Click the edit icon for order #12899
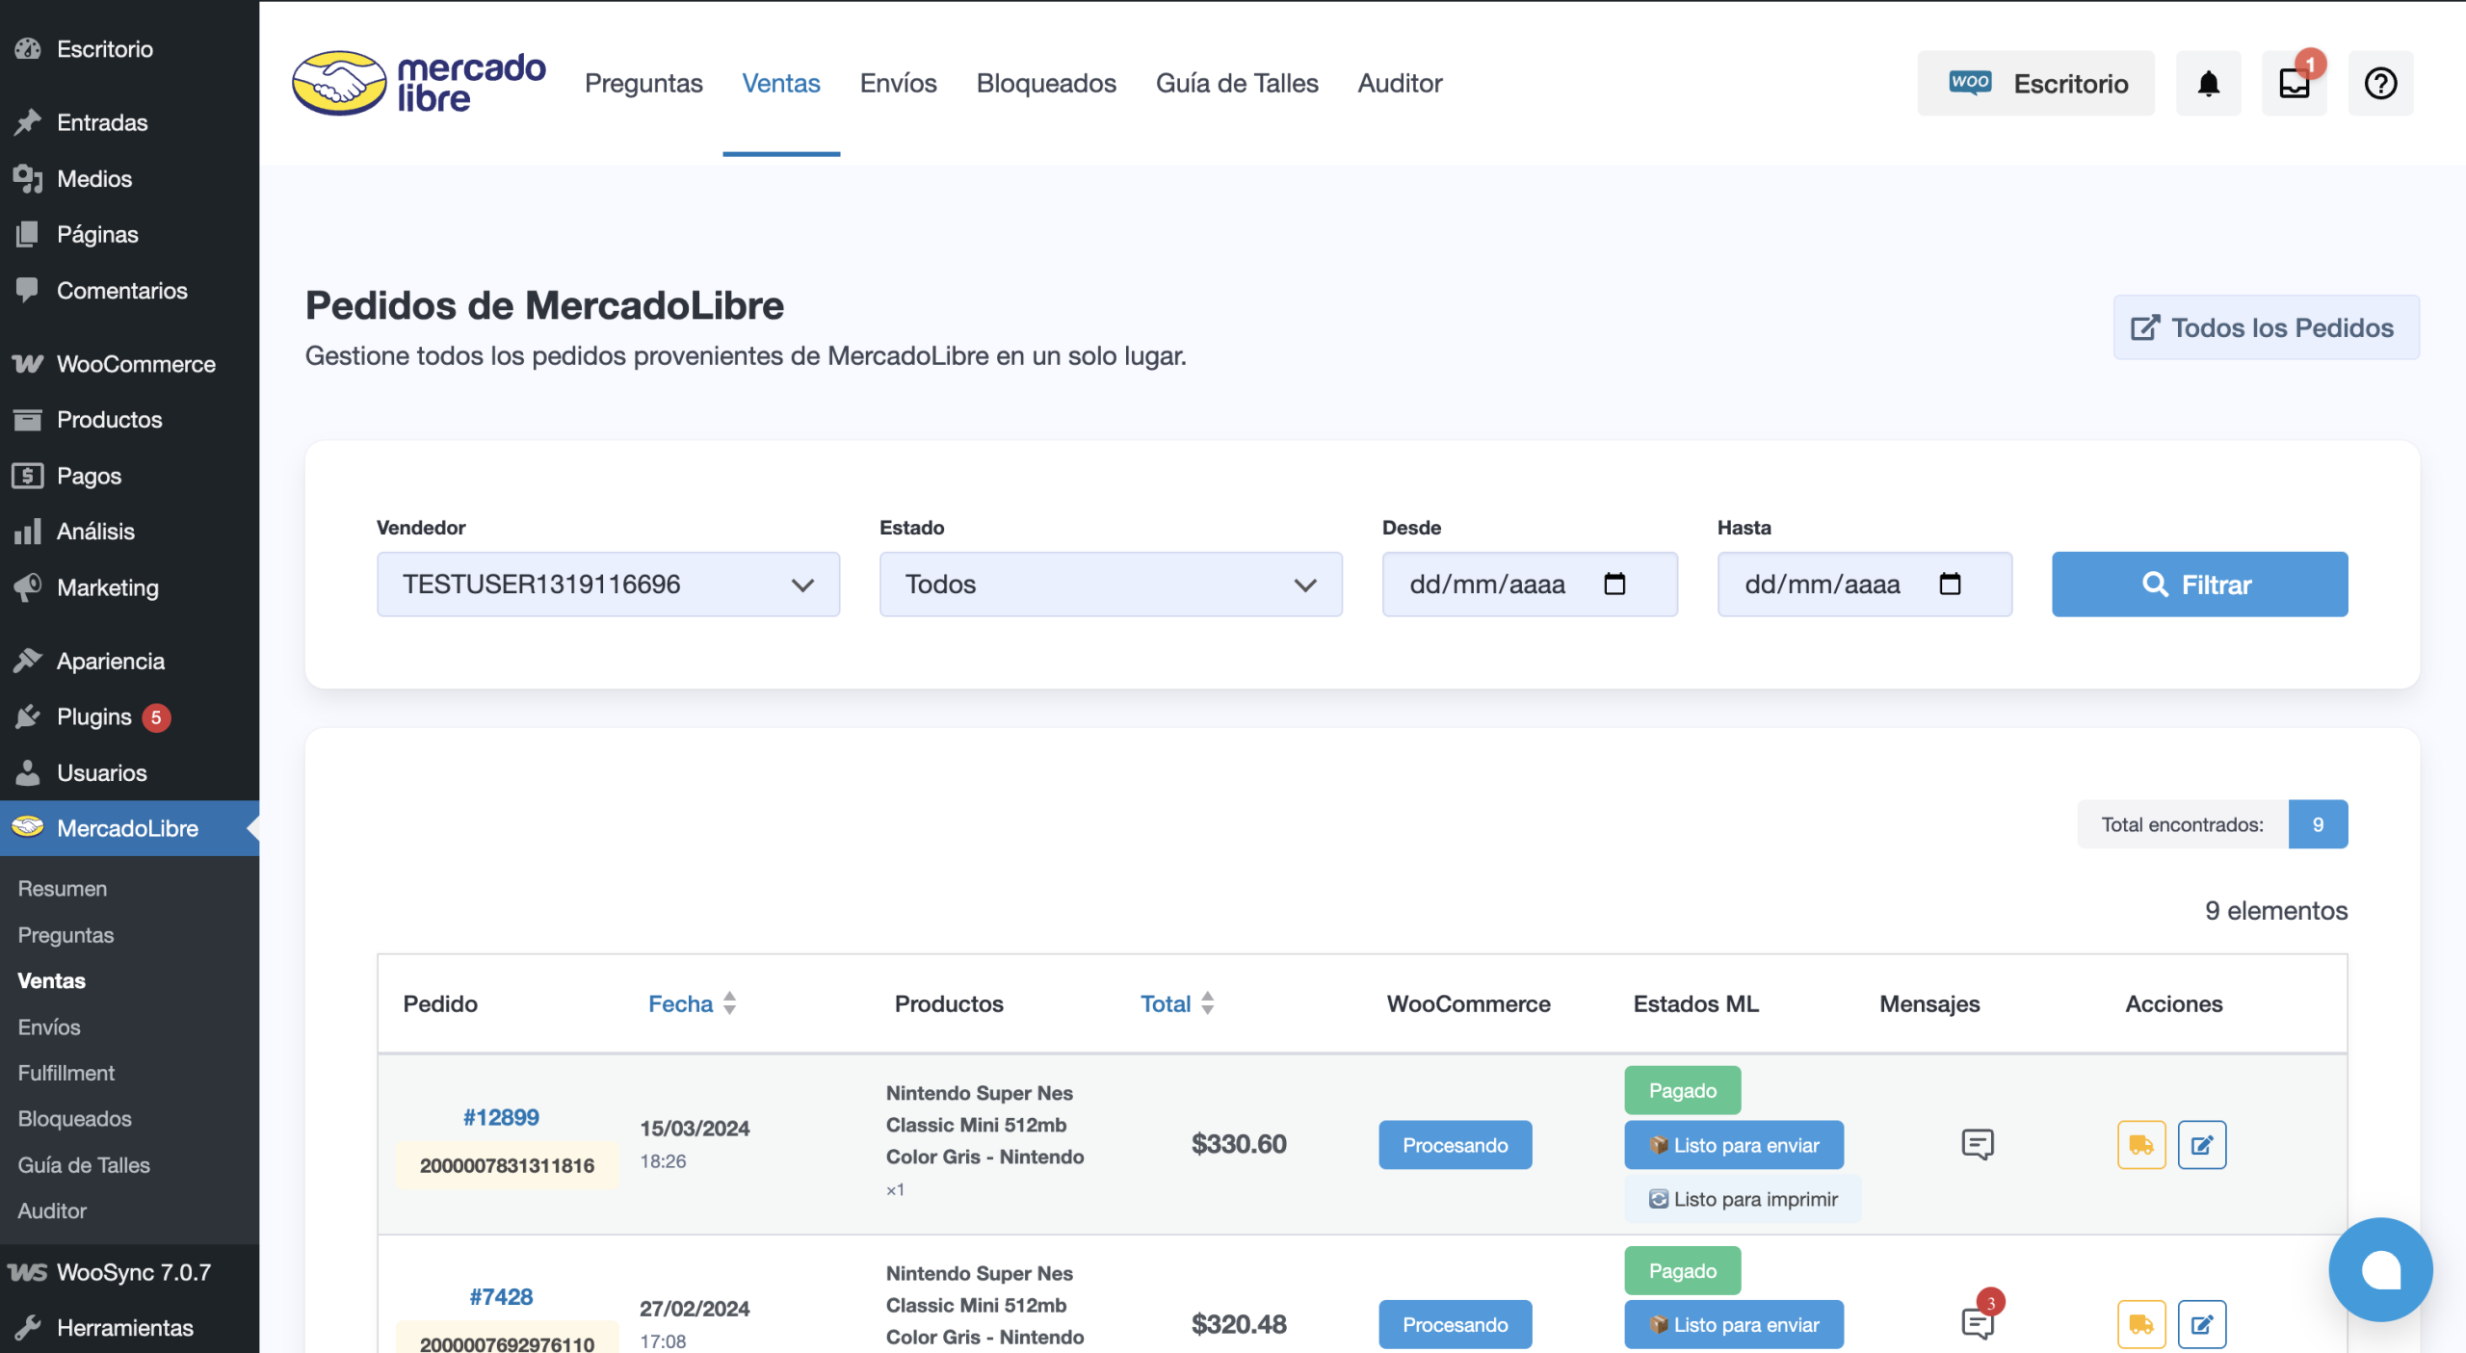The width and height of the screenshot is (2466, 1353). (2201, 1145)
